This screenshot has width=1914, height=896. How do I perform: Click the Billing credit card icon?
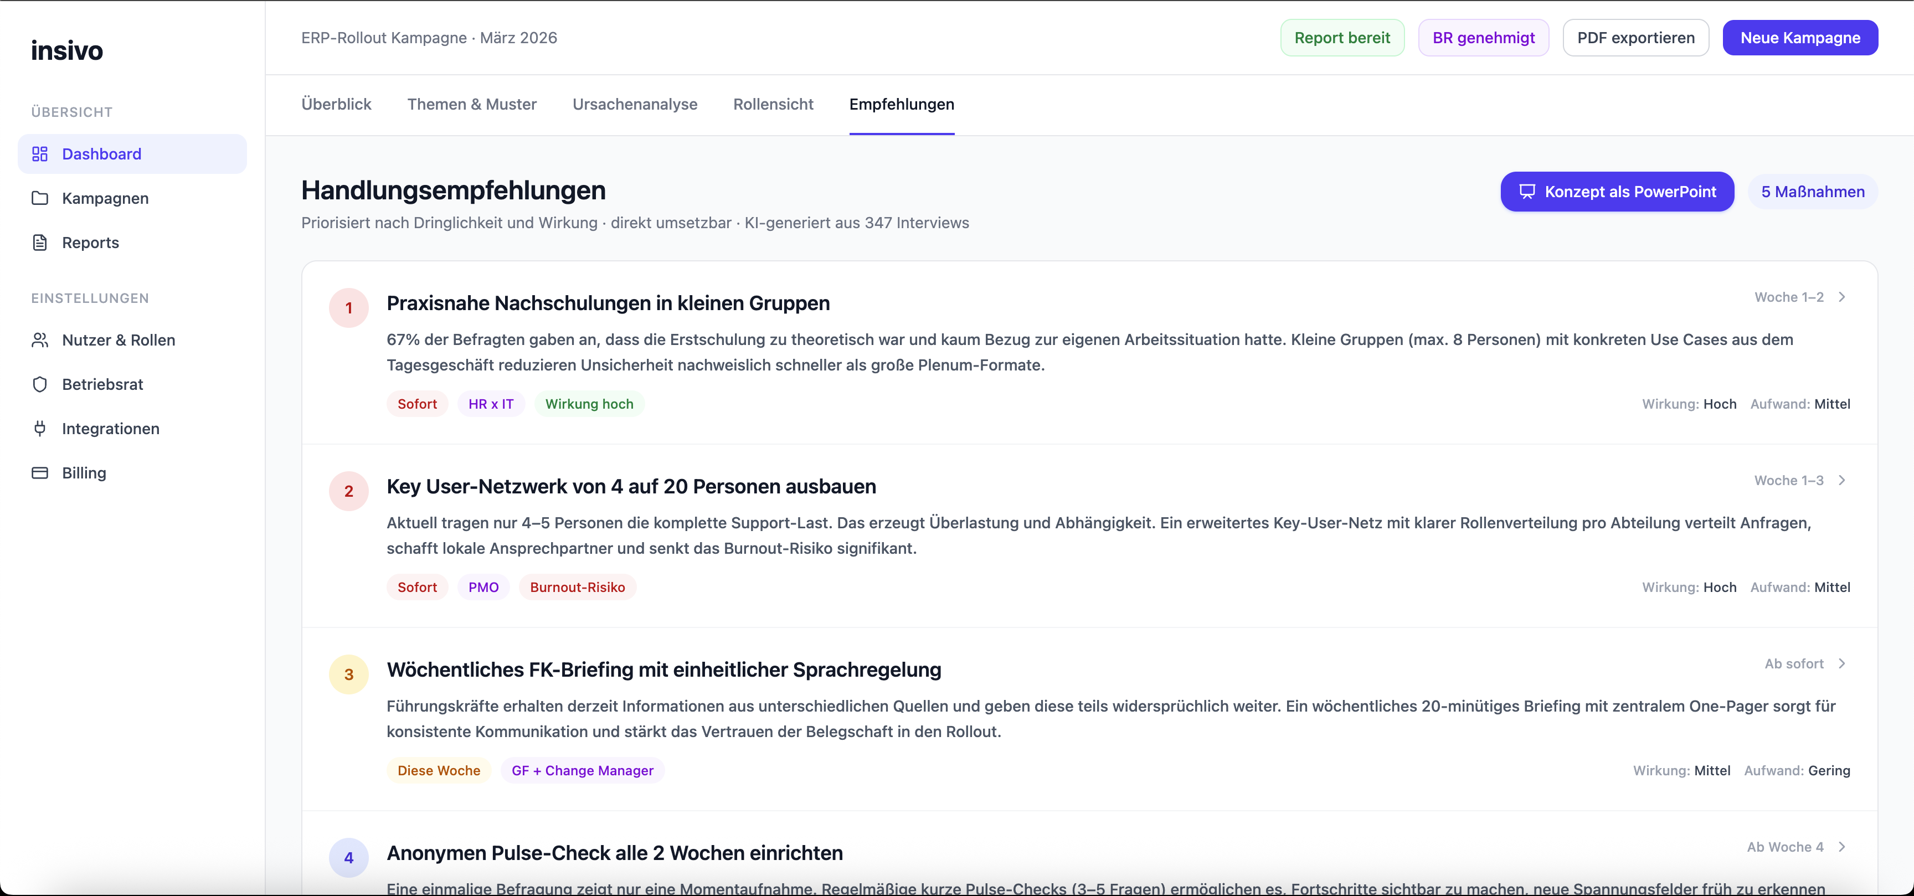click(x=40, y=473)
